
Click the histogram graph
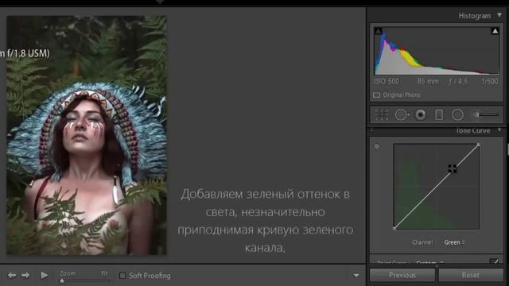[x=437, y=51]
